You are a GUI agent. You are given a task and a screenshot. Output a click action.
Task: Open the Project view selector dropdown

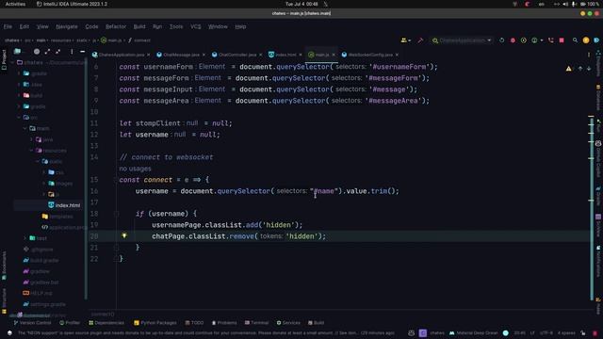(x=19, y=51)
